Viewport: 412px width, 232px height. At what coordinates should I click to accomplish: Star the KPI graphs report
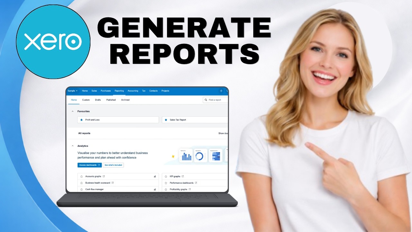(x=166, y=177)
